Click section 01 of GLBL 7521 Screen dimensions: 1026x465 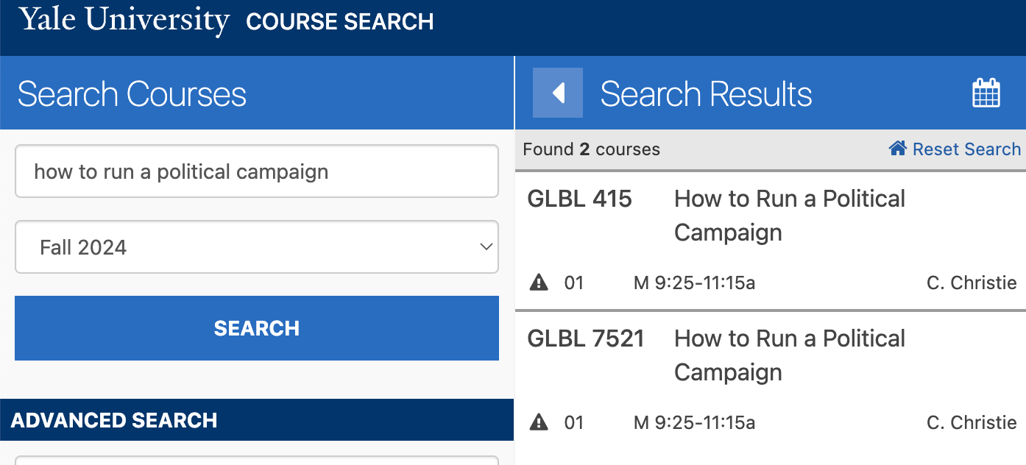coord(573,422)
